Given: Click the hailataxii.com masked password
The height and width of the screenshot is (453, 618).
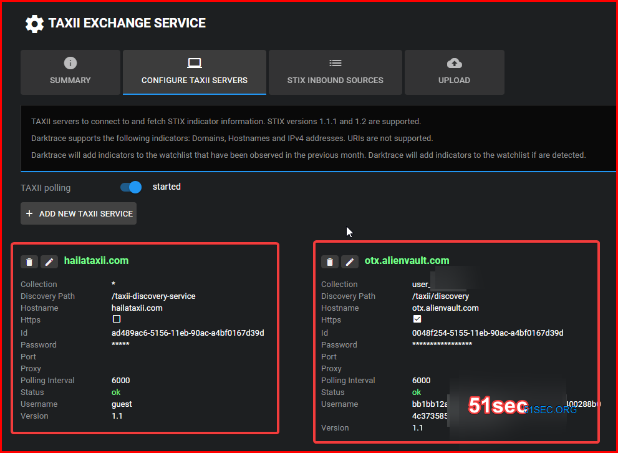Looking at the screenshot, I should (x=120, y=344).
